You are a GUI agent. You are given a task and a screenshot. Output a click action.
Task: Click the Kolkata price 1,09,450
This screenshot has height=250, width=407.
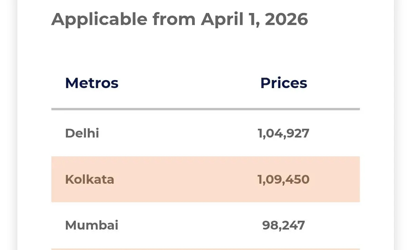click(x=284, y=179)
